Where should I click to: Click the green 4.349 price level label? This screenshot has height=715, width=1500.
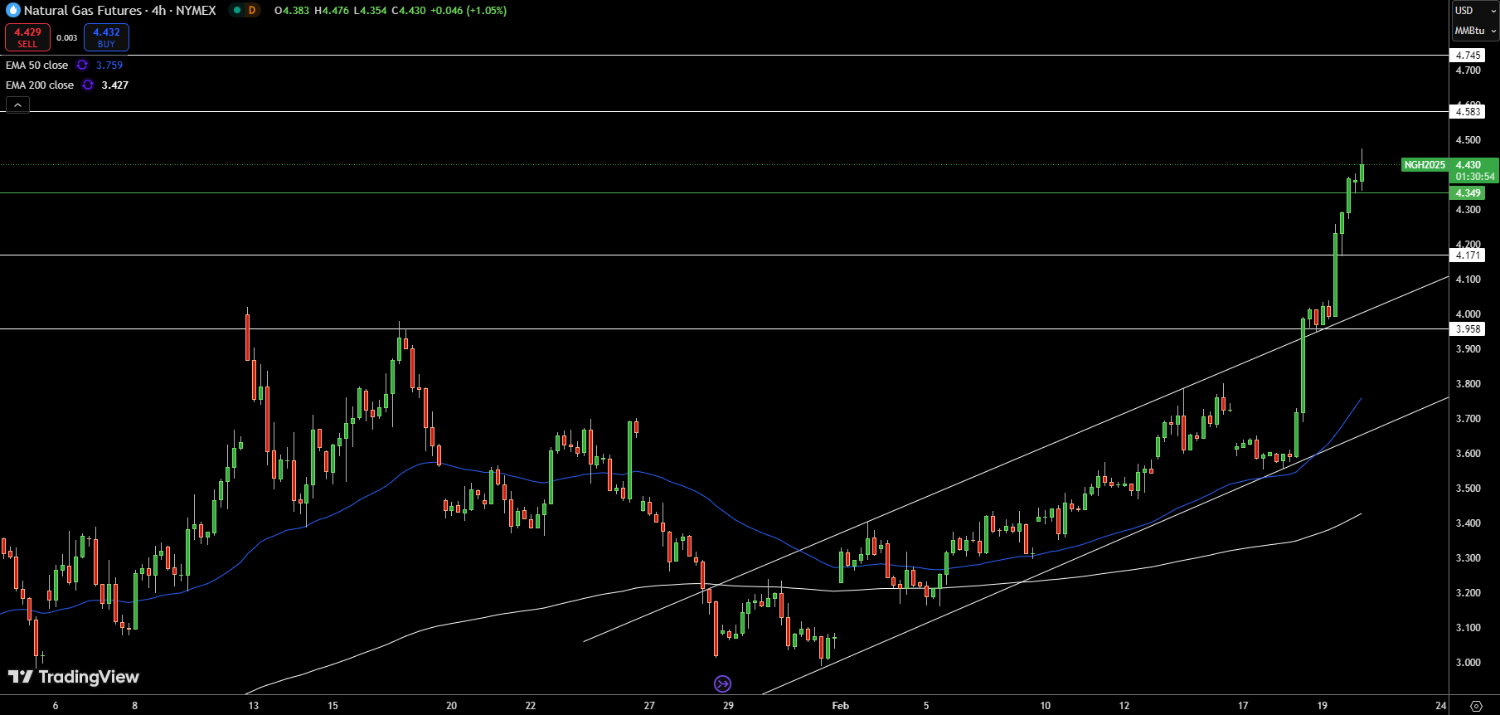[x=1468, y=193]
